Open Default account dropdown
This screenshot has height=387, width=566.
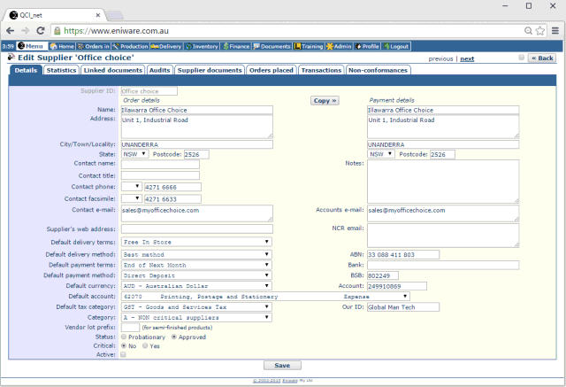pyautogui.click(x=265, y=297)
